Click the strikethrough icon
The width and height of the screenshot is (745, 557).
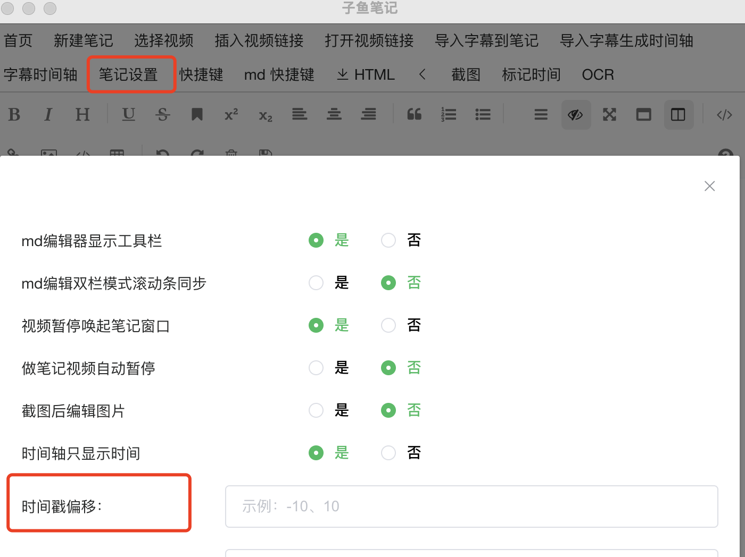coord(163,115)
